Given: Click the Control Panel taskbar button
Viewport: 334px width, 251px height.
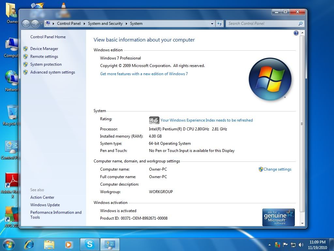Looking at the screenshot, I should pos(110,244).
